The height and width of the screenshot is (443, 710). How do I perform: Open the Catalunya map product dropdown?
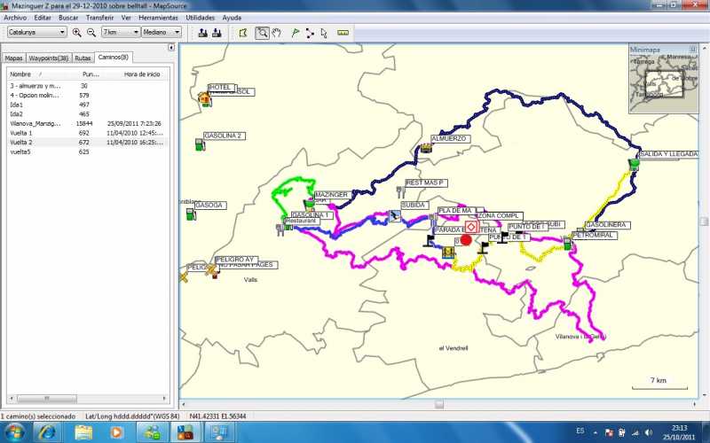click(x=36, y=33)
